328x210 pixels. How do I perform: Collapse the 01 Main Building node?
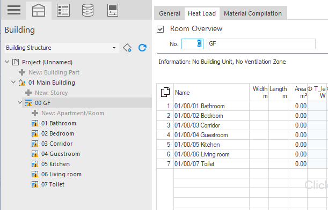13,82
